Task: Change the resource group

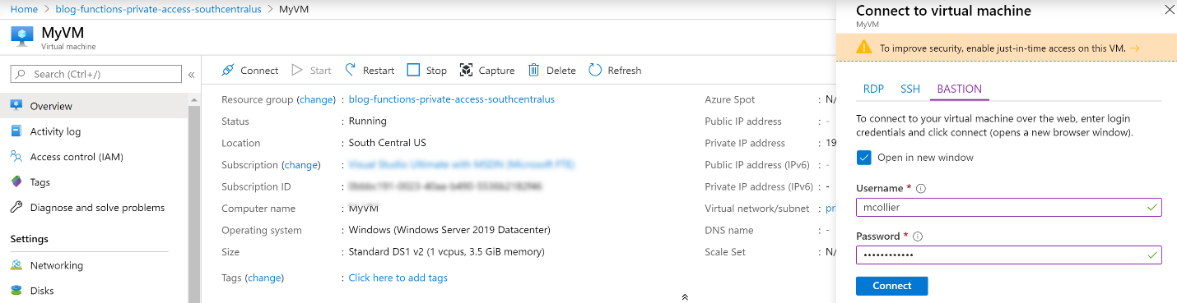Action: pyautogui.click(x=316, y=99)
